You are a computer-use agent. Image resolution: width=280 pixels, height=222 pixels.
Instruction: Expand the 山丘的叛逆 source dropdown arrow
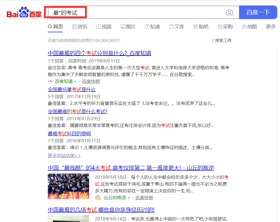(129, 198)
